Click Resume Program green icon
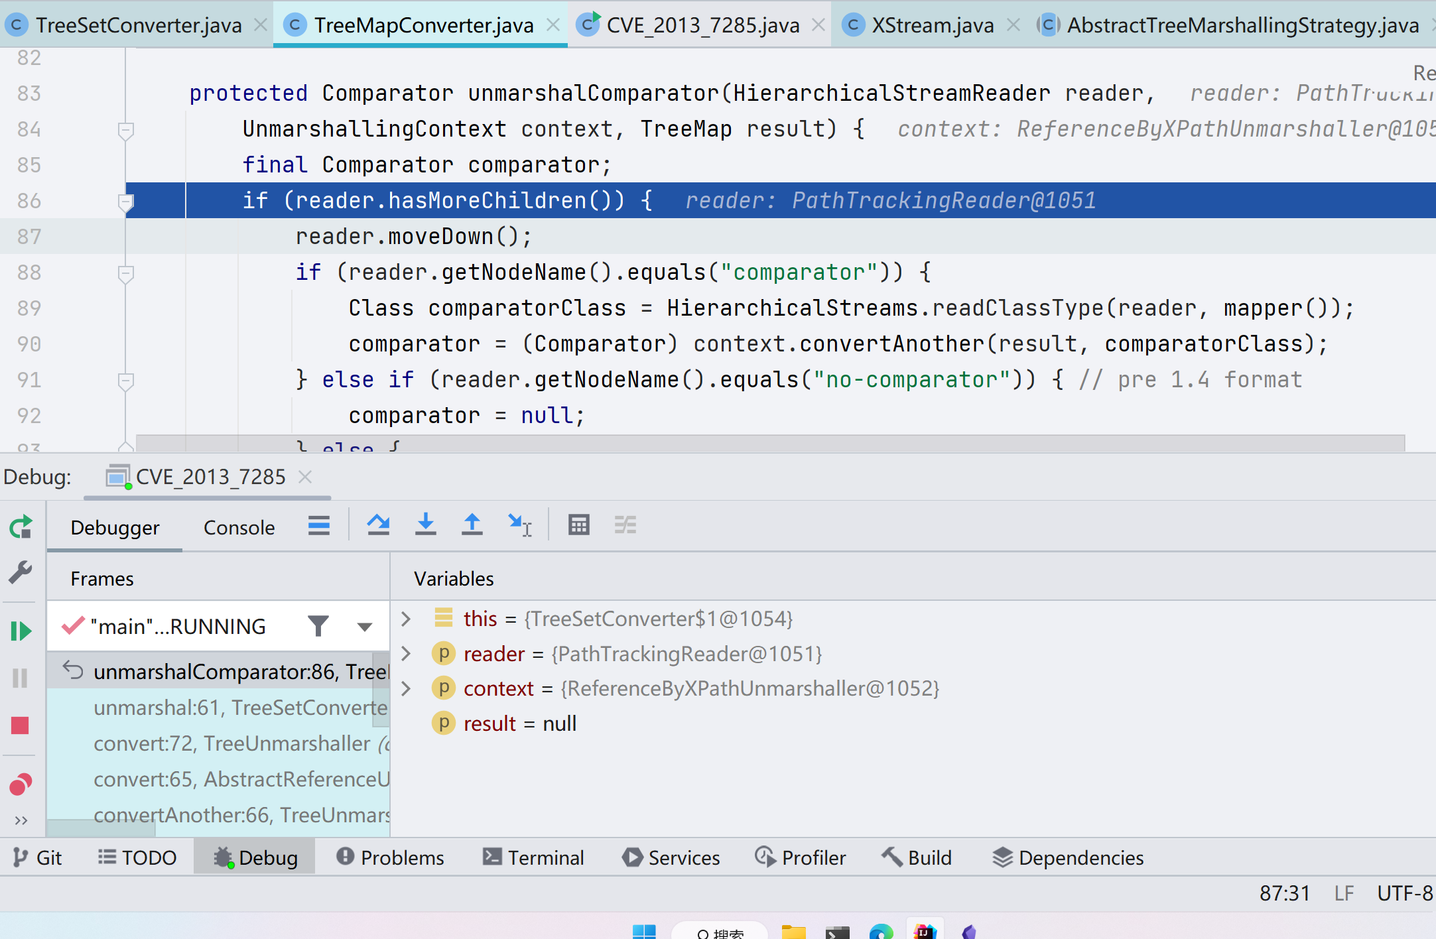 click(x=21, y=630)
